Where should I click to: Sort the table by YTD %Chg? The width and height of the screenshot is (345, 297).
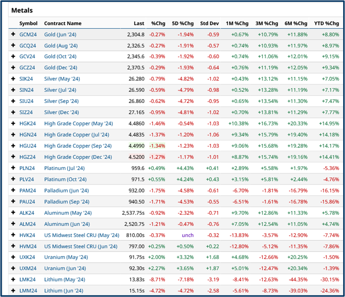click(325, 23)
